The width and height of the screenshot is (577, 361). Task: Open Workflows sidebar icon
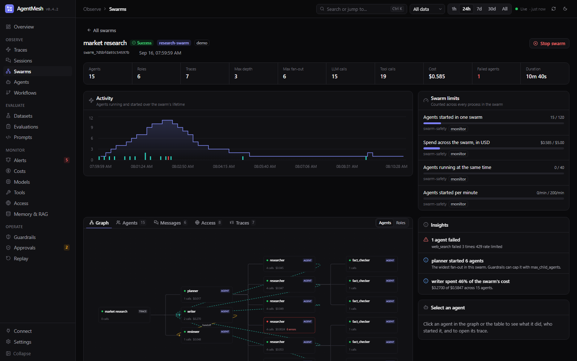pyautogui.click(x=8, y=93)
